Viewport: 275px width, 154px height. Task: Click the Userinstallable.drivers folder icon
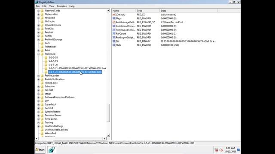pyautogui.click(x=42, y=130)
